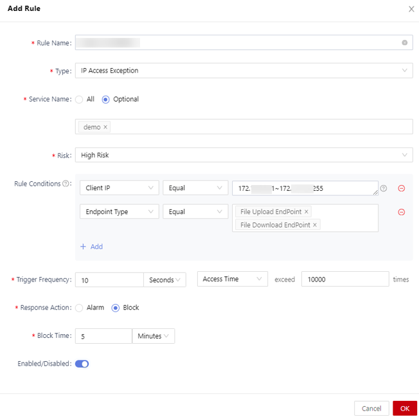Clear the Rule Name field icon
The image size is (419, 417).
(x=405, y=43)
